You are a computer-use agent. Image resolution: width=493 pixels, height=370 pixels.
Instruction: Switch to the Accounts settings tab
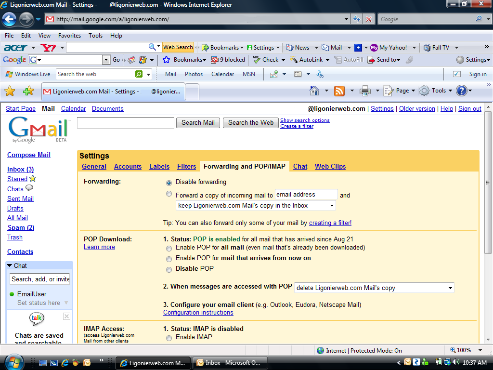tap(128, 166)
